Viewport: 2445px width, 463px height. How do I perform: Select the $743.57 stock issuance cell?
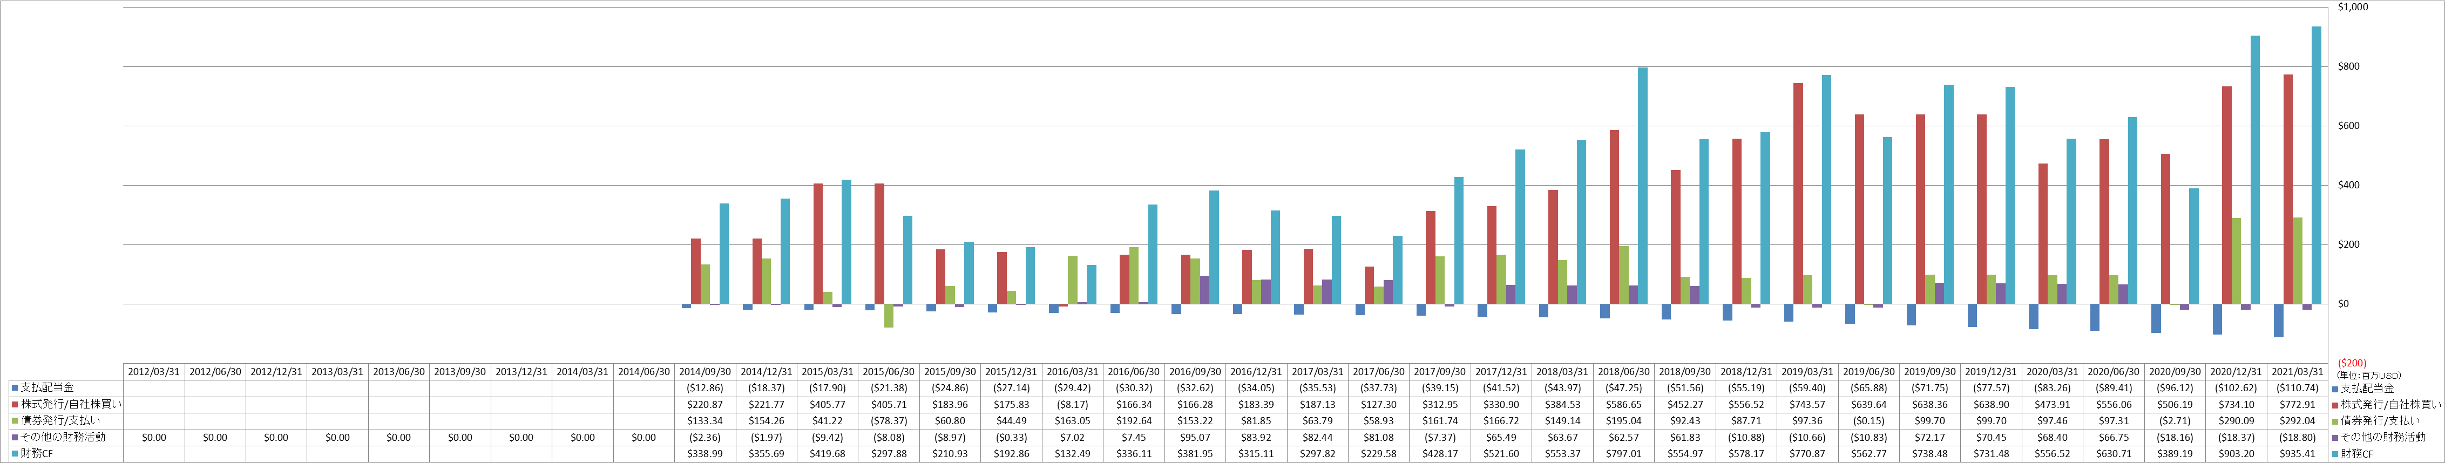1807,405
